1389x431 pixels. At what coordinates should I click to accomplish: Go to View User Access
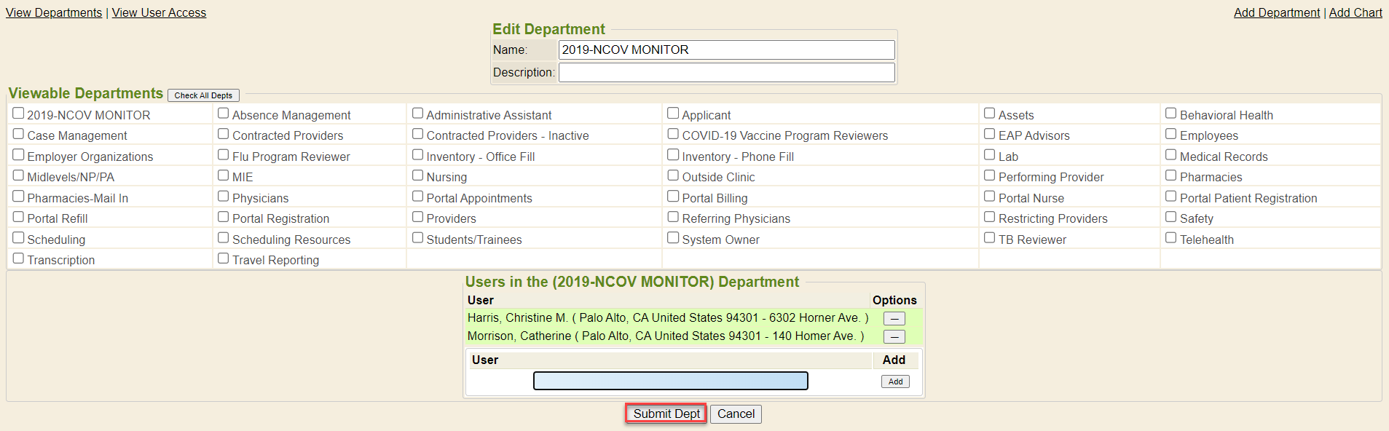point(159,12)
